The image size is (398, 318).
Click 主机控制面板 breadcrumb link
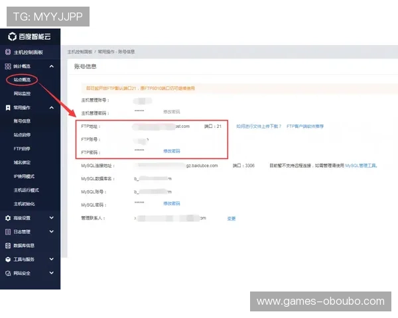point(80,52)
